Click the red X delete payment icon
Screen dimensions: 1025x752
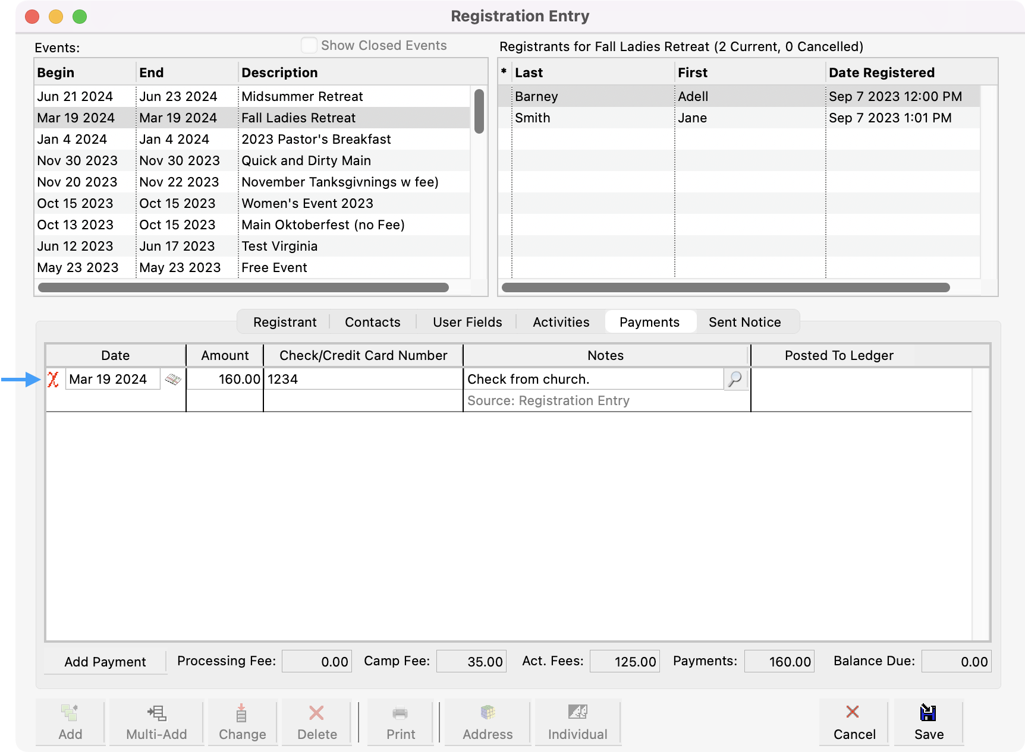[53, 379]
